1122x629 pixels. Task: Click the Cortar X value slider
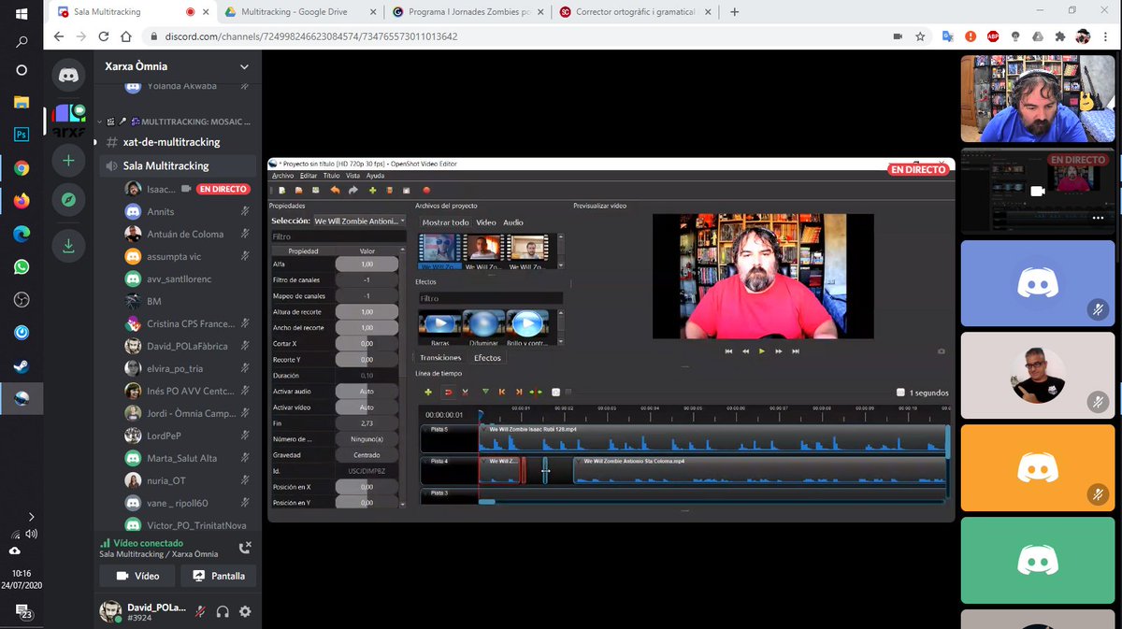click(x=367, y=344)
